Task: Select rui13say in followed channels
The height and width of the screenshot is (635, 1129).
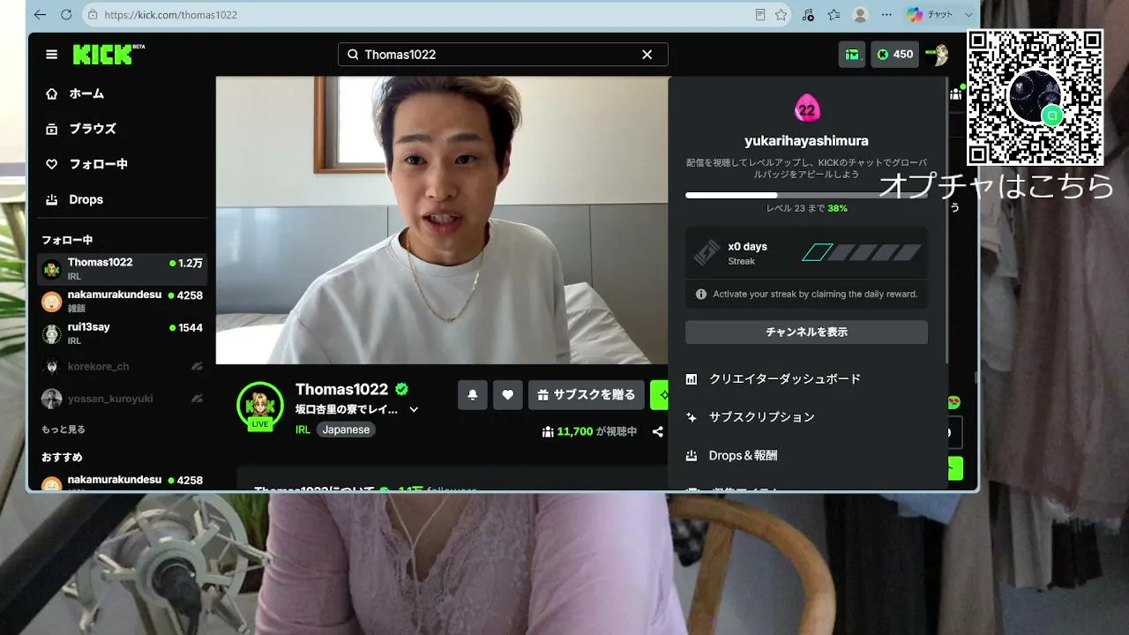Action: point(123,333)
